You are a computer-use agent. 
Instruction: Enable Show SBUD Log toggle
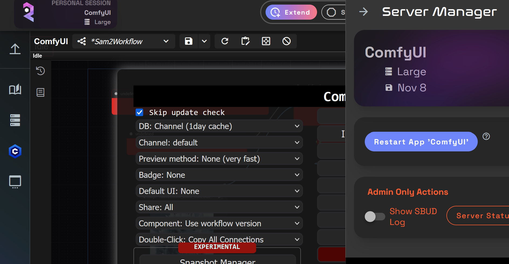(x=374, y=217)
